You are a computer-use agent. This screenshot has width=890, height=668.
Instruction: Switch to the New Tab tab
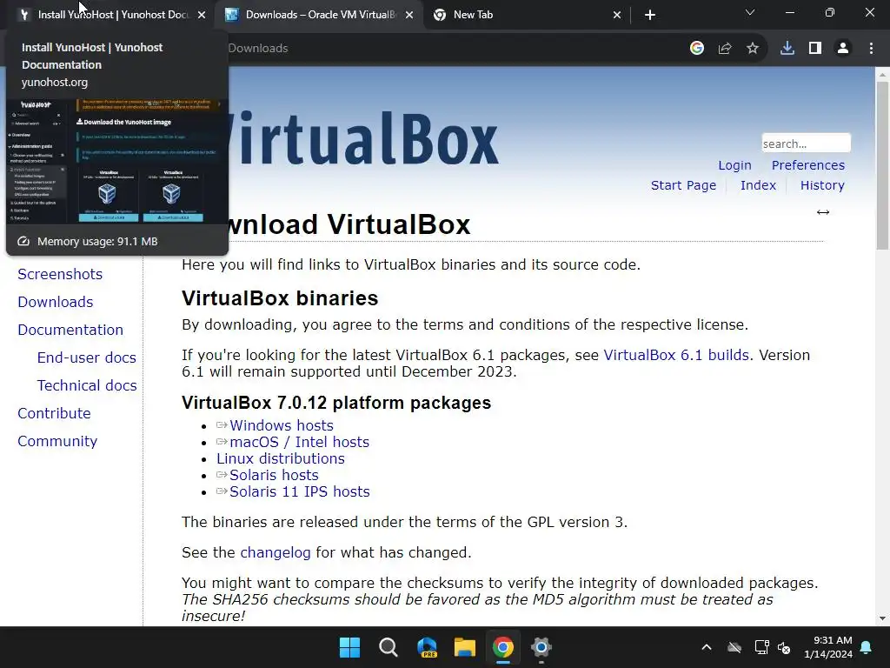click(527, 15)
